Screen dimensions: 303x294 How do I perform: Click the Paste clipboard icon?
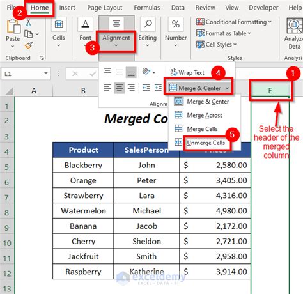(13, 26)
